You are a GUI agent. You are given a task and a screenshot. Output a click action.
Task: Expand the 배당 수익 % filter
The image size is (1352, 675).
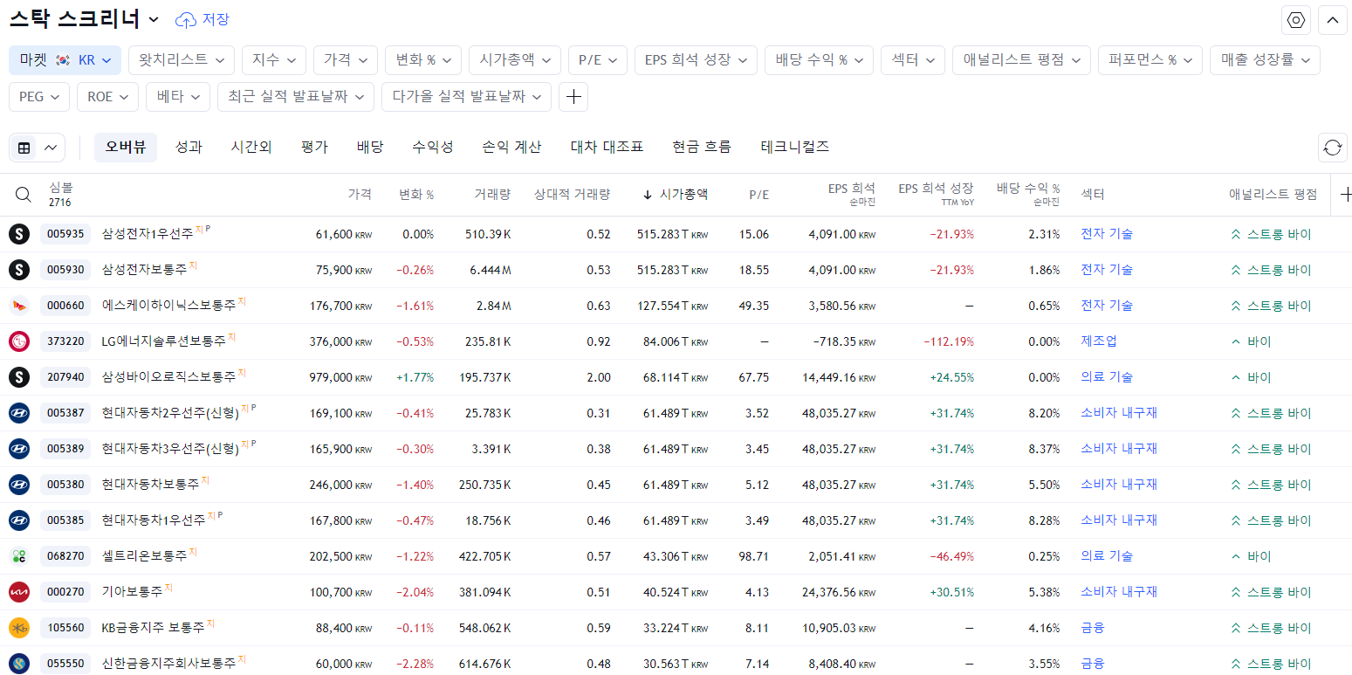(819, 60)
